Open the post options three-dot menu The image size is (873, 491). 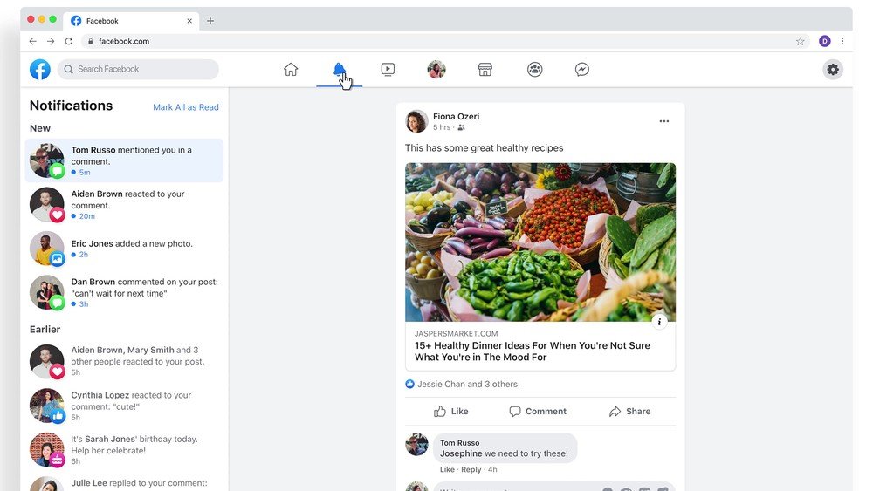click(x=664, y=121)
